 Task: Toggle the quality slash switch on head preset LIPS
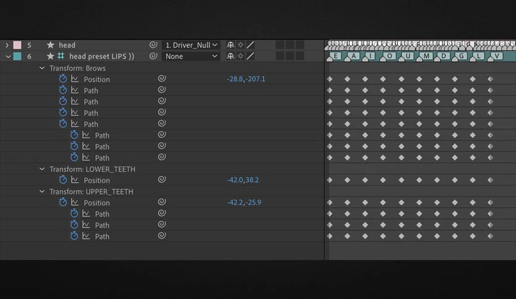pyautogui.click(x=251, y=56)
